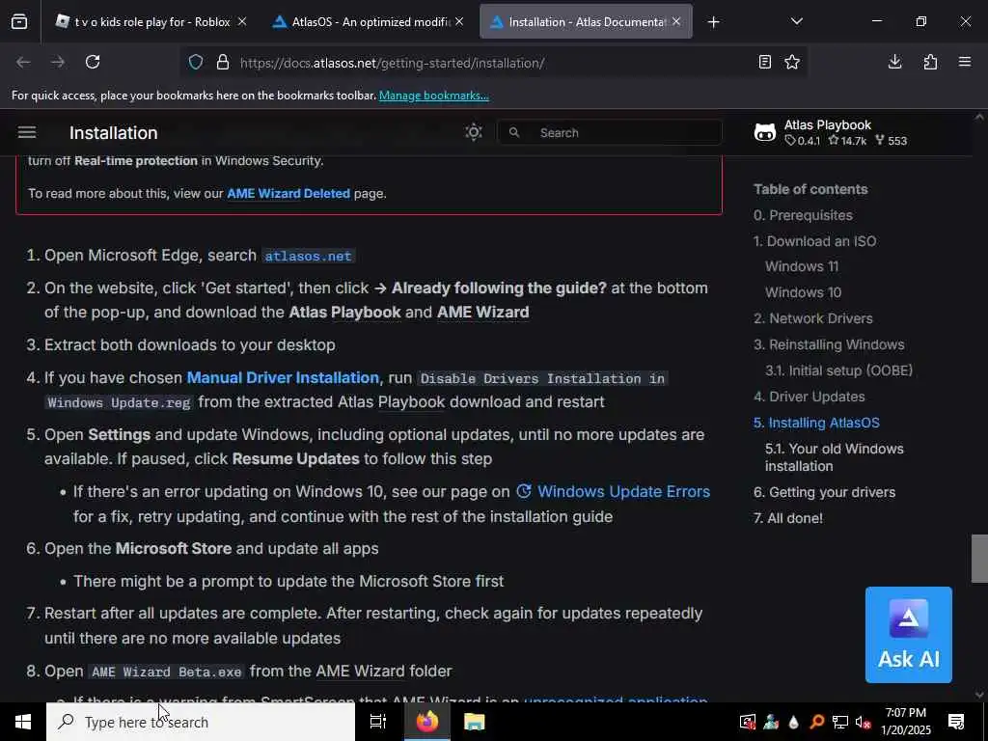Switch to AtlasOS optimized modification tab
The image size is (988, 741).
370,22
